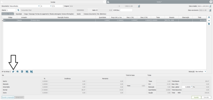Open the Data vencimento calendar picker
213x100 pixels.
point(210,10)
